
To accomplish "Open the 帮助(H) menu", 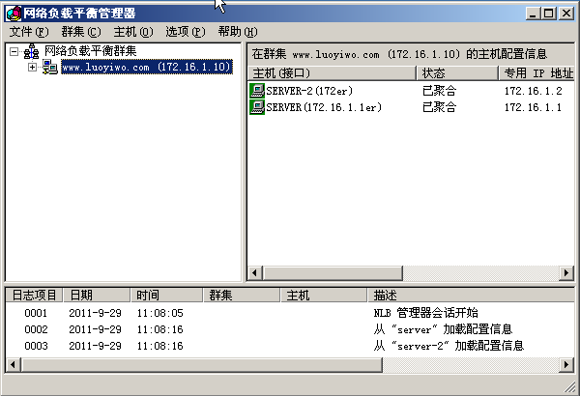I will click(x=238, y=32).
